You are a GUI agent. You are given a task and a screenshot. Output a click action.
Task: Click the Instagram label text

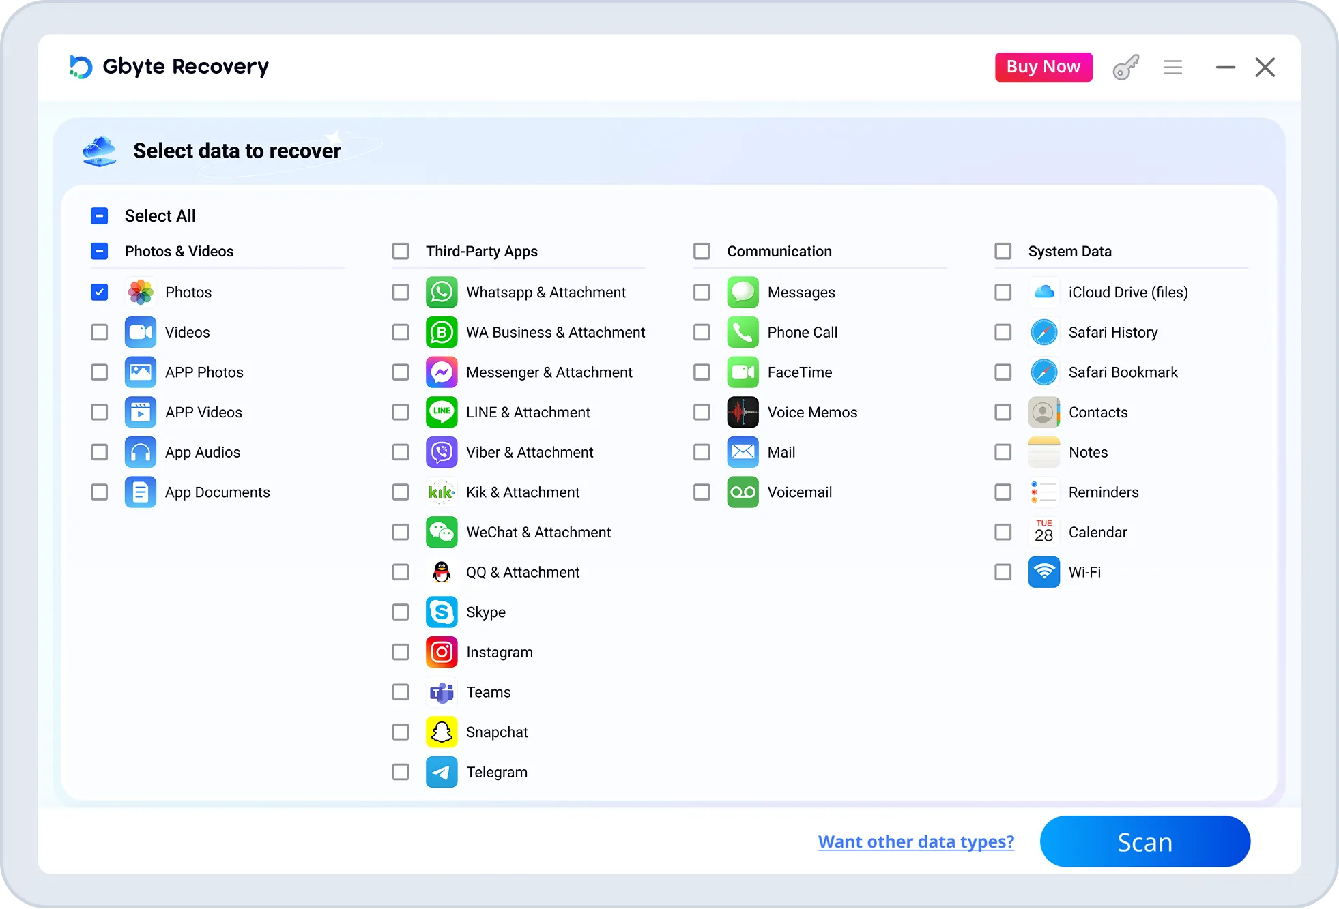[x=500, y=653]
